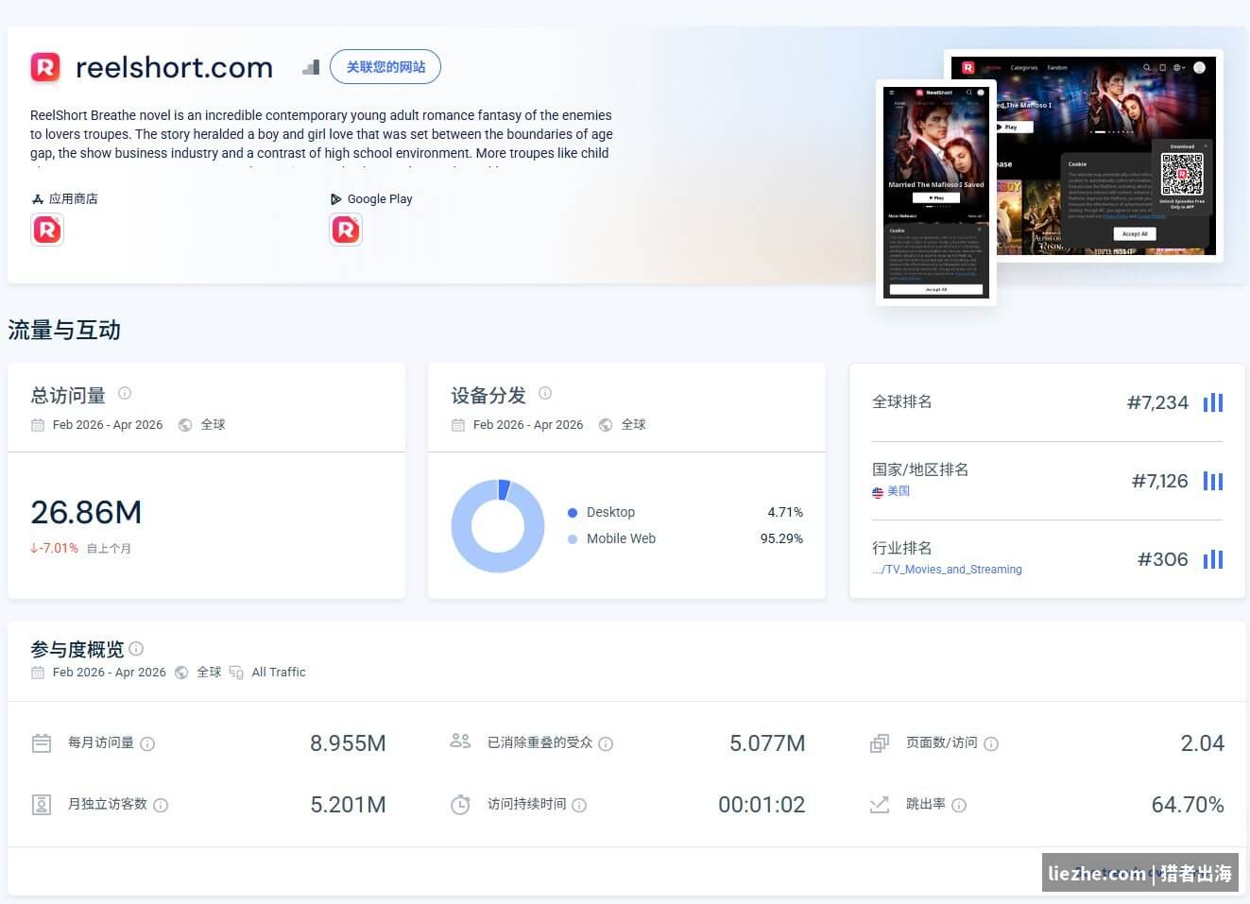This screenshot has width=1250, height=904.
Task: Click calendar icon in 参与度概览 header
Action: click(x=38, y=673)
